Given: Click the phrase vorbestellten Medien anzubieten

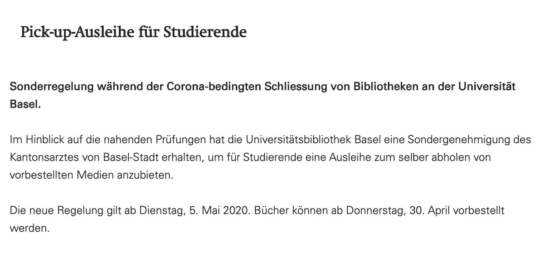Looking at the screenshot, I should coord(91,175).
